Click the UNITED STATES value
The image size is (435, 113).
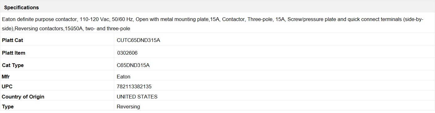[x=137, y=97]
